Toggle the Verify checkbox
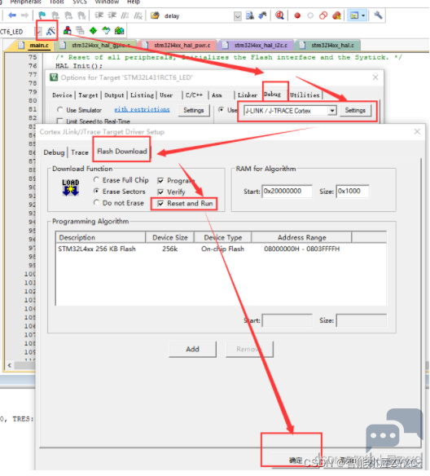Image resolution: width=430 pixels, height=476 pixels. click(x=160, y=192)
